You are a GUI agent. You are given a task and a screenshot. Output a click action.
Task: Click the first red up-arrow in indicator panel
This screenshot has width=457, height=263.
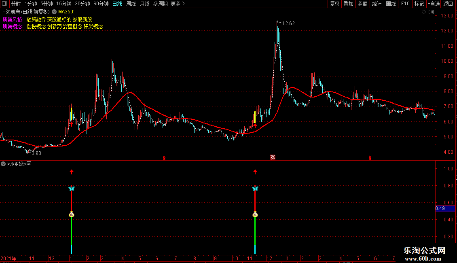click(72, 172)
